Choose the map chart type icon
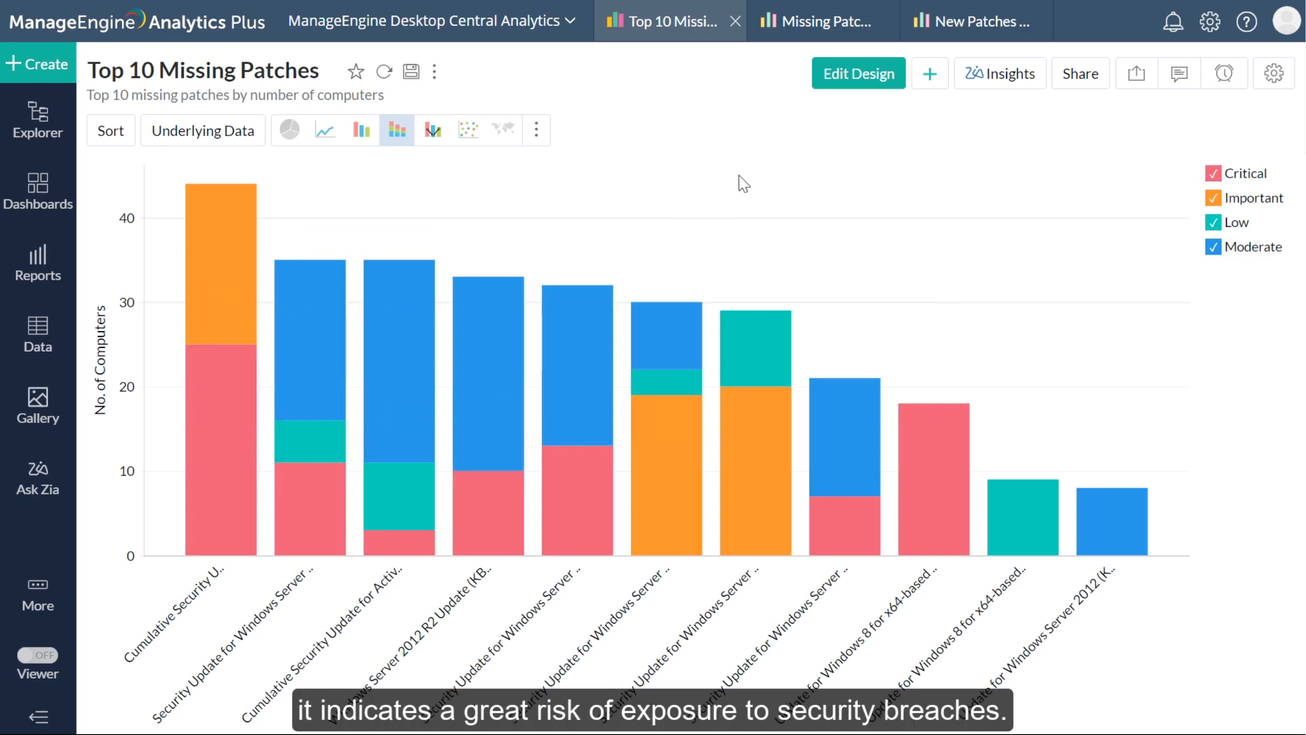The width and height of the screenshot is (1306, 735). pyautogui.click(x=504, y=130)
